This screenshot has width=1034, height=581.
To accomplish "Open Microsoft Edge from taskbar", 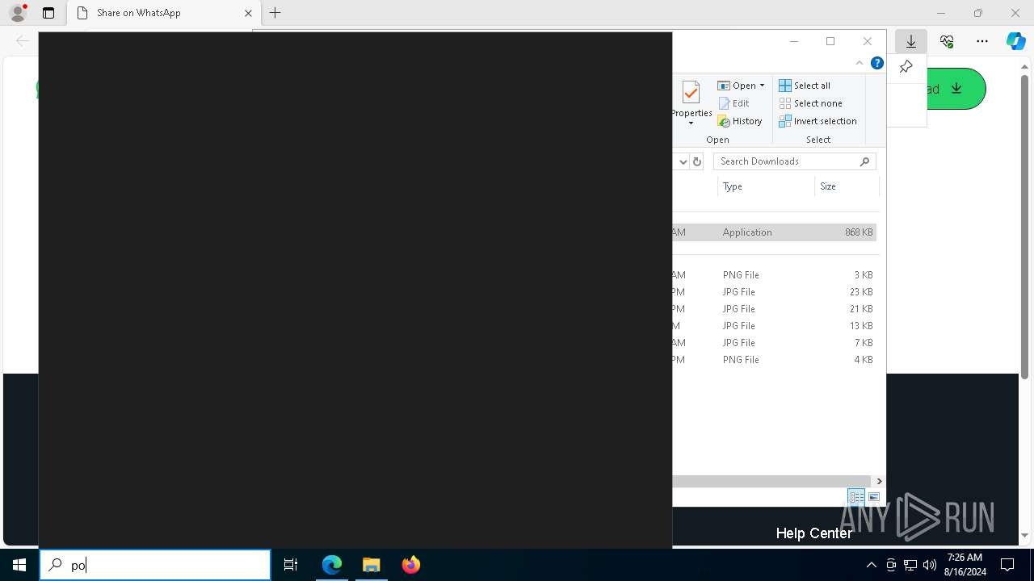I will [332, 565].
